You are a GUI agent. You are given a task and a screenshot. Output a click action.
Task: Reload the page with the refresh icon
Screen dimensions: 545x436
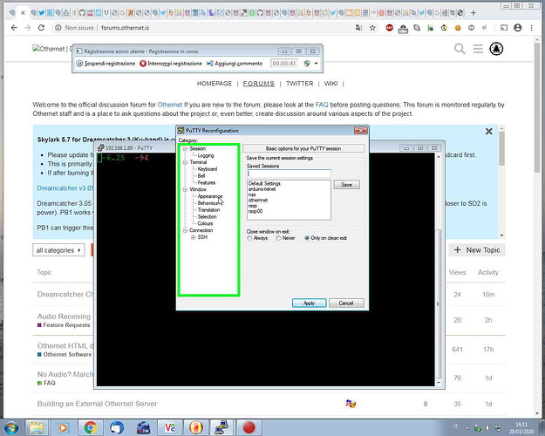coord(41,28)
